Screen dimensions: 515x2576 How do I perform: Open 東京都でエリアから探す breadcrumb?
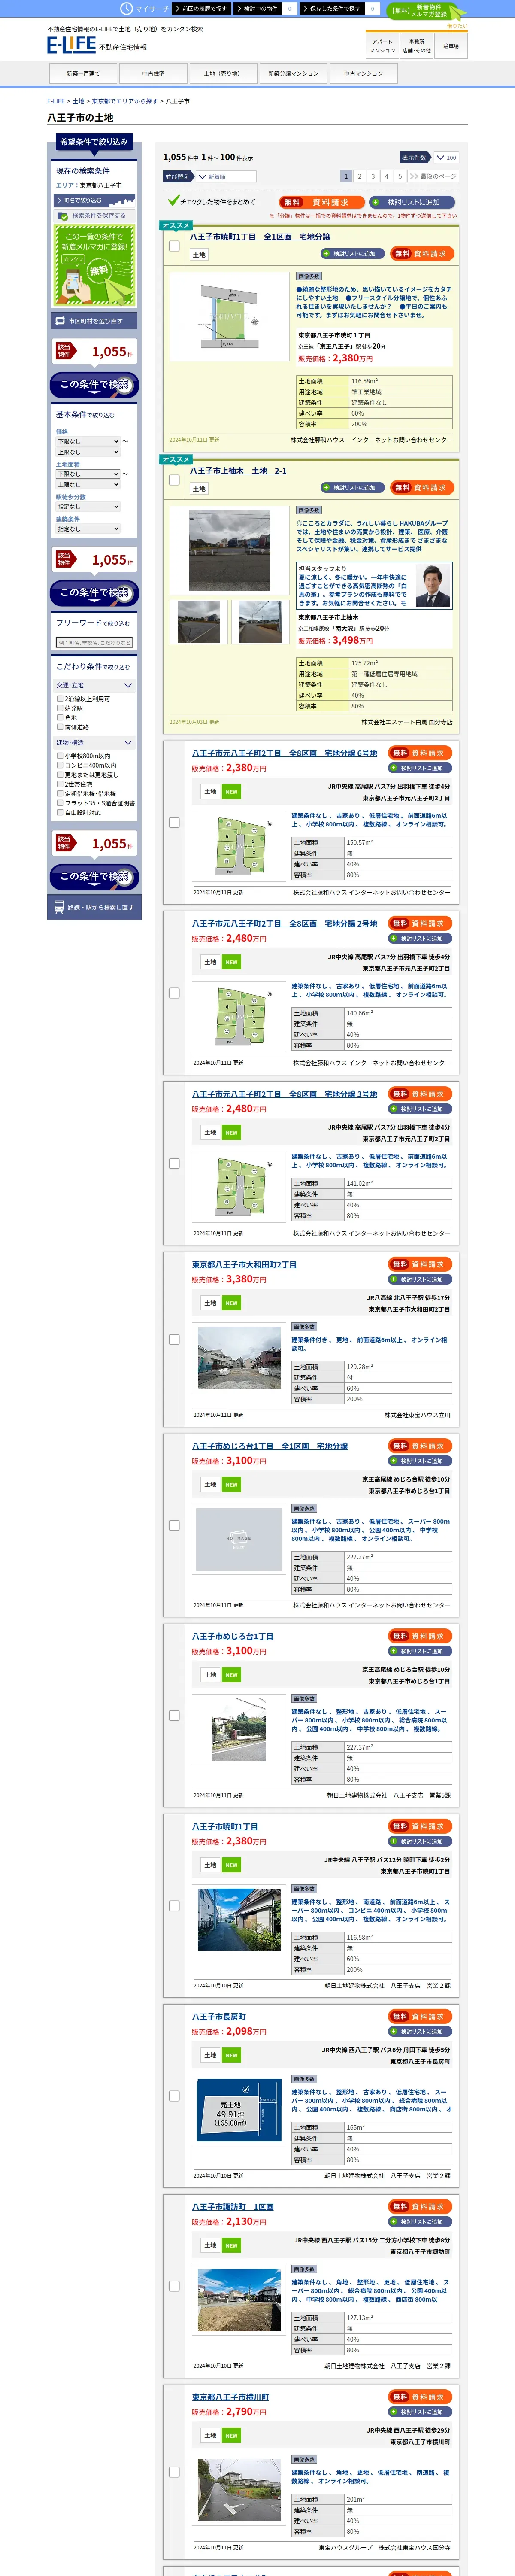(x=125, y=101)
